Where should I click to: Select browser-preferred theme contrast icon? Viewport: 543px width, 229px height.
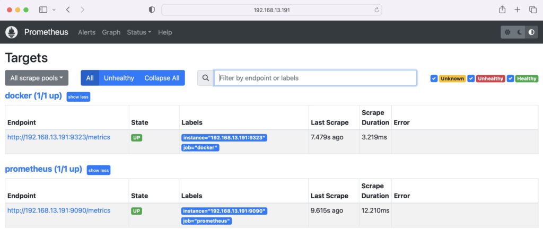pyautogui.click(x=531, y=32)
